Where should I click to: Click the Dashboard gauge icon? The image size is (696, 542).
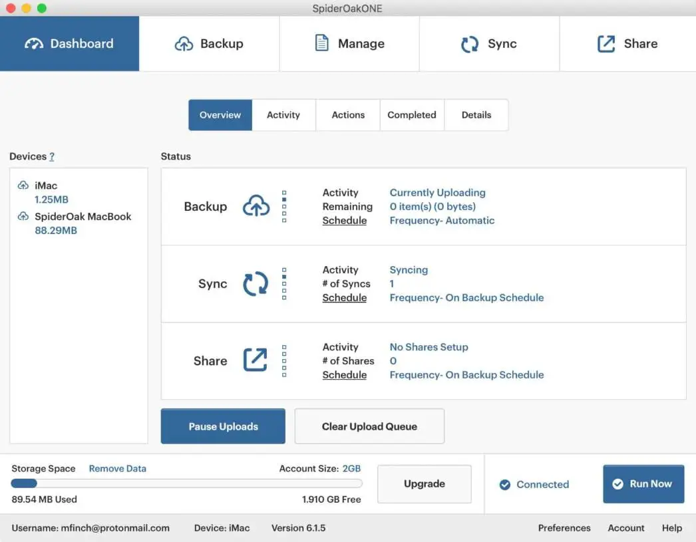34,43
